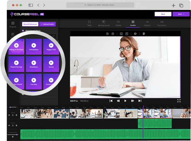
Task: Delete Track 01 using its trash icon
Action: [16, 115]
